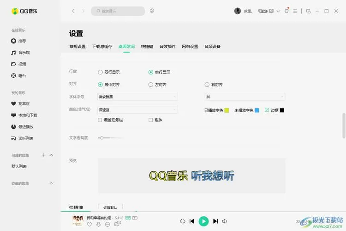Screen dimensions: 346x231
Task: Toggle loop playback mode icon
Action: click(x=183, y=221)
